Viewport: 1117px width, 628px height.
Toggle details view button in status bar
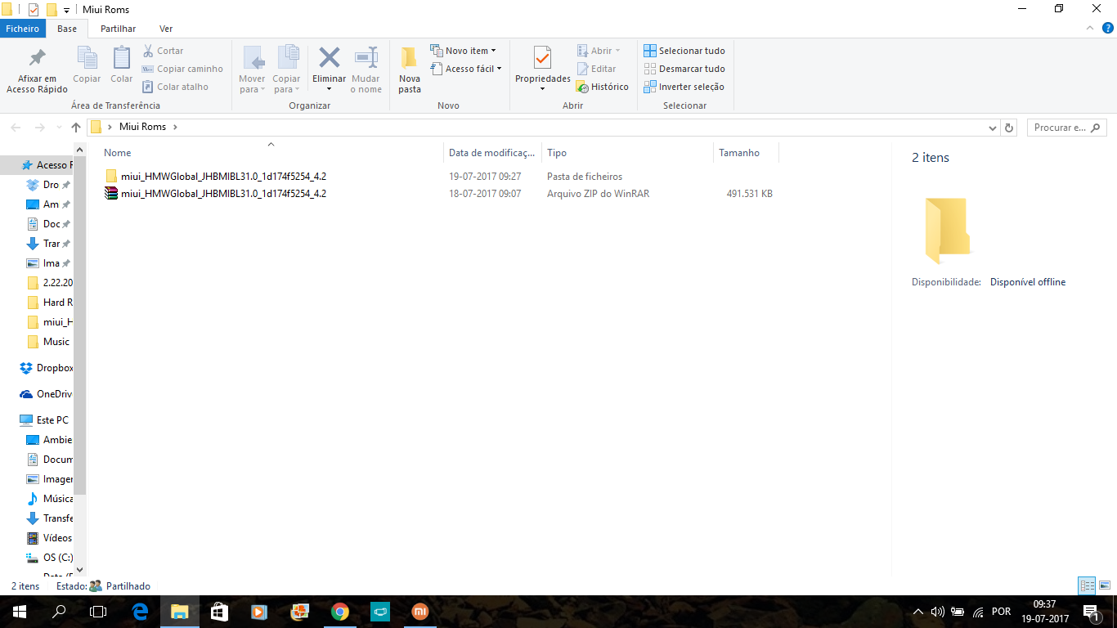(1087, 585)
